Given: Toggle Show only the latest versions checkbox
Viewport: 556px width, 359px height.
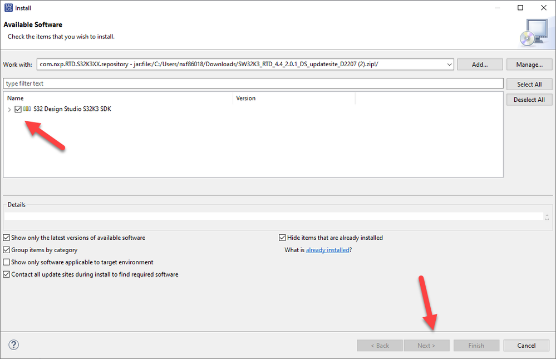Looking at the screenshot, I should (x=6, y=238).
